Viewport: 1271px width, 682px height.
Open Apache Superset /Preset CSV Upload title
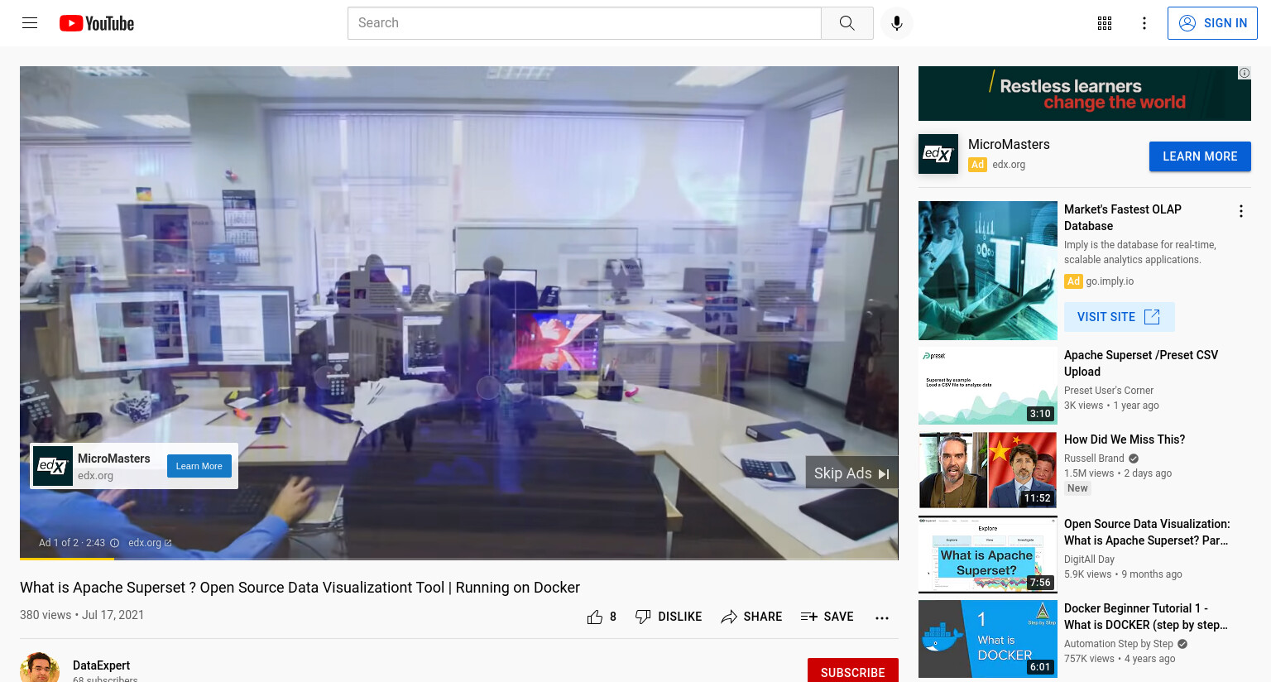(x=1141, y=363)
